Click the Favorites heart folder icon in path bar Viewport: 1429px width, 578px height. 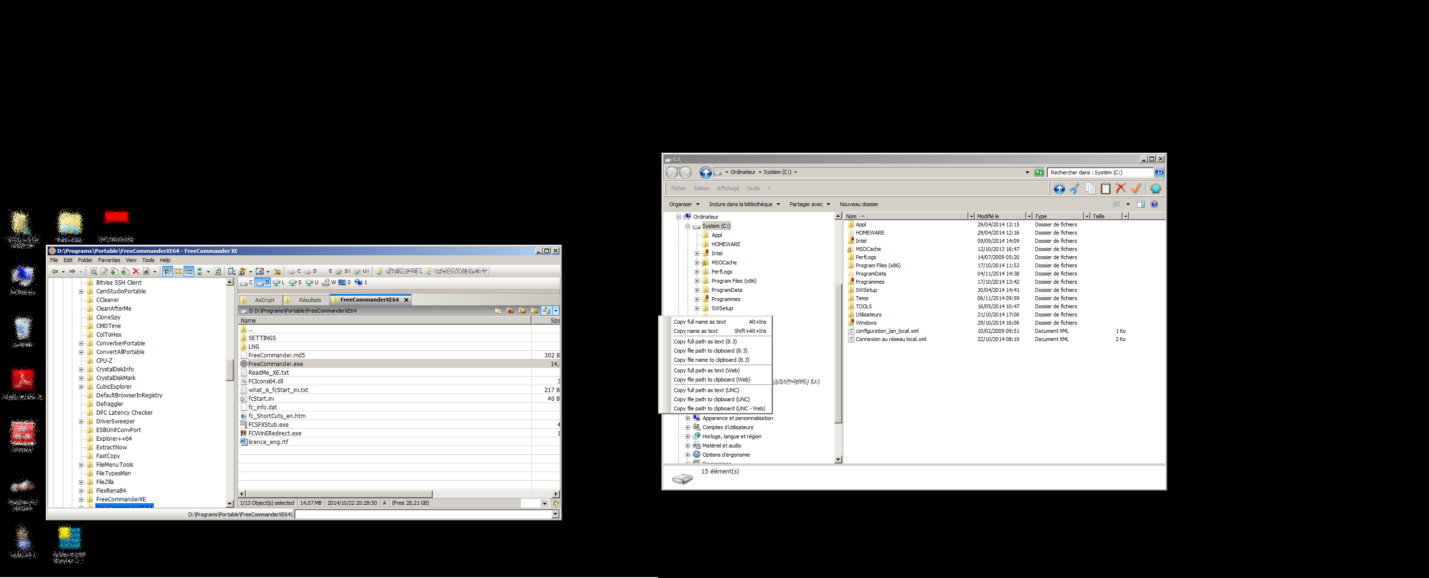coord(510,311)
